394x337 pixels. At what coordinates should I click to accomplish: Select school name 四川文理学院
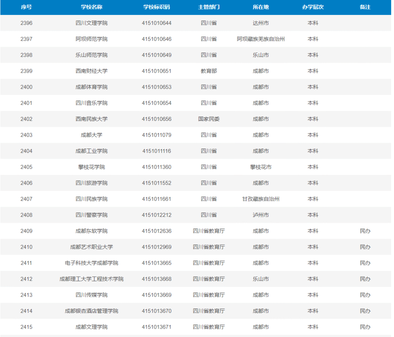tap(92, 23)
